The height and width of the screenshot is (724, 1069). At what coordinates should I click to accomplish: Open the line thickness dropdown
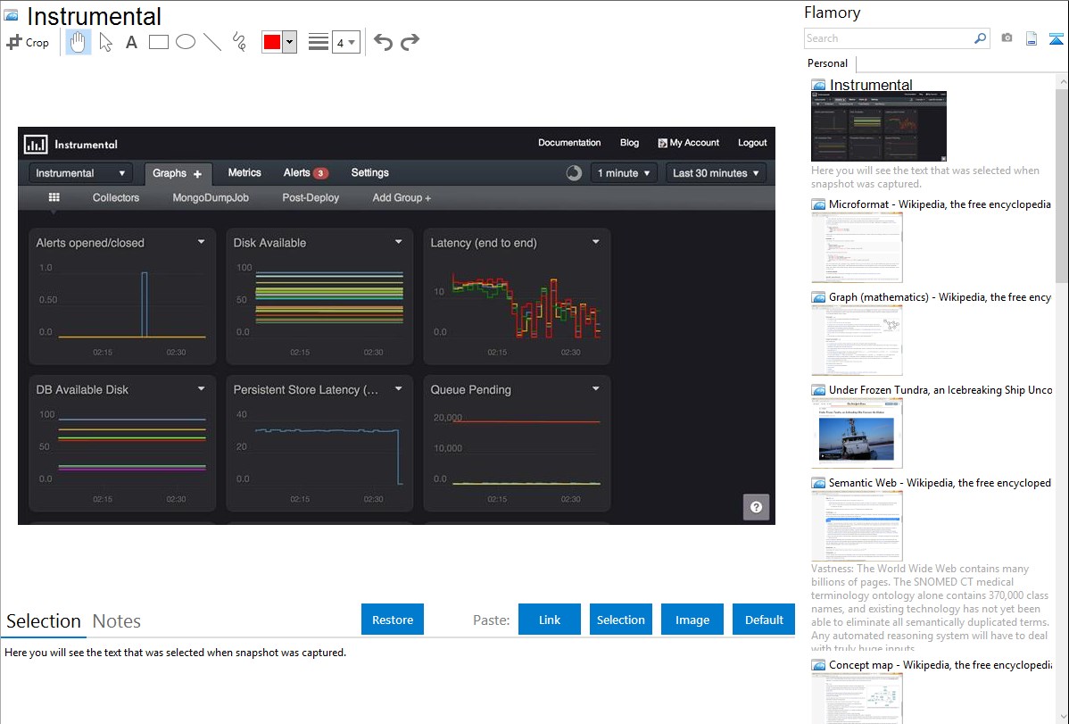(x=345, y=43)
